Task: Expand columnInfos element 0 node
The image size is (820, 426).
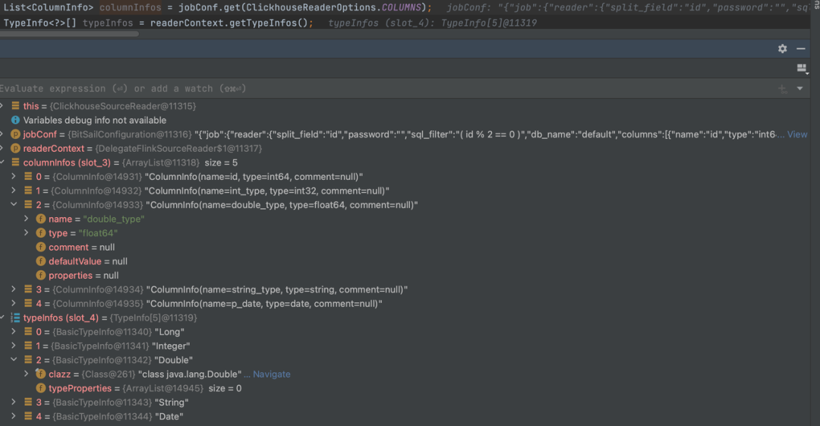Action: coord(14,177)
